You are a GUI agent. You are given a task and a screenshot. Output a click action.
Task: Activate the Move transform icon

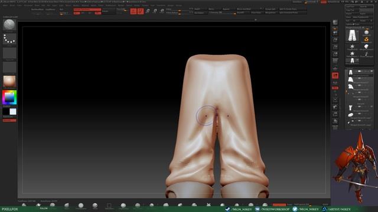148,11
